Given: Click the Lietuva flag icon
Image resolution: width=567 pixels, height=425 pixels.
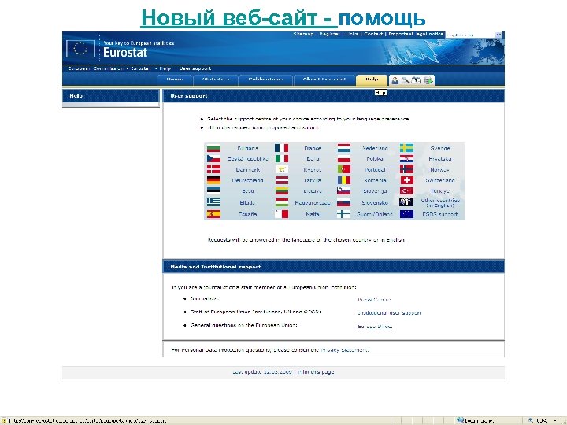Looking at the screenshot, I should [281, 190].
